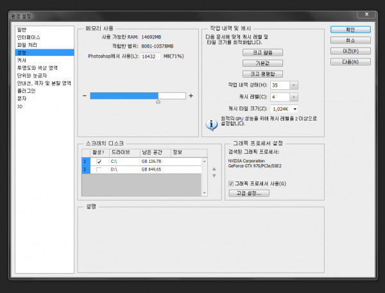
Task: Click plus icon right of memory slider
Action: [x=191, y=96]
